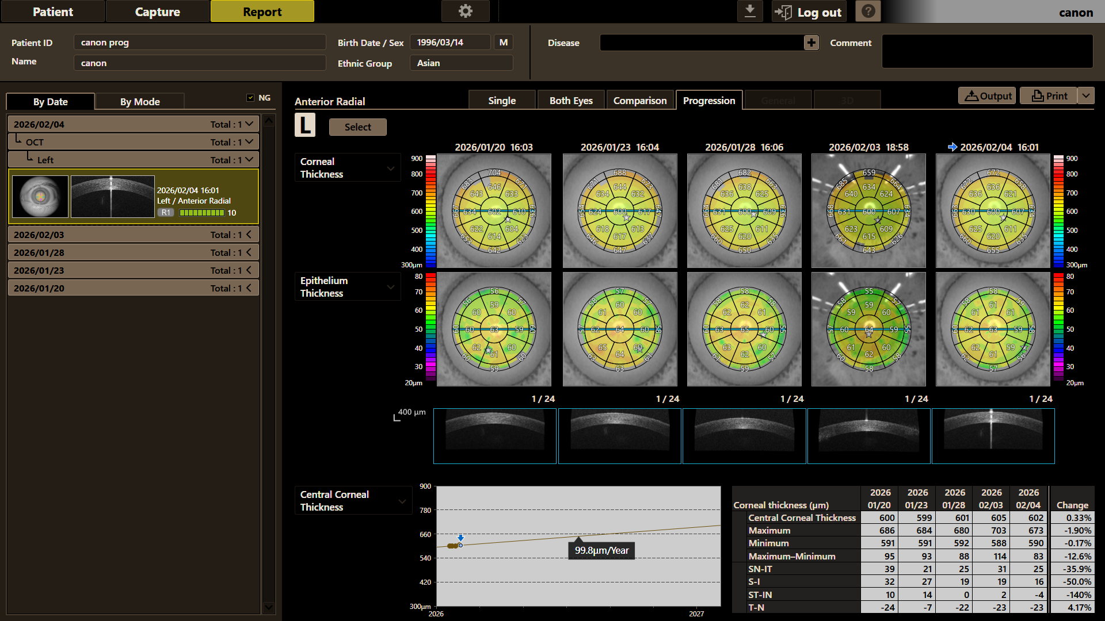
Task: Toggle the M sex button
Action: pyautogui.click(x=503, y=43)
